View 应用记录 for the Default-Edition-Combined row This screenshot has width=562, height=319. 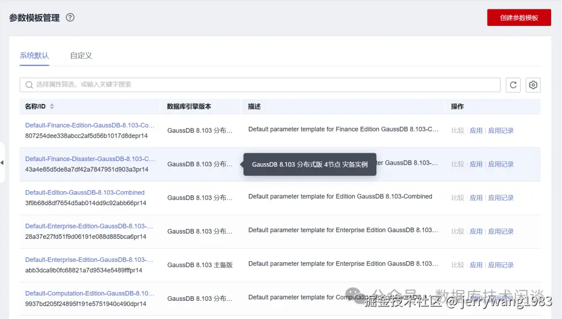click(x=501, y=197)
